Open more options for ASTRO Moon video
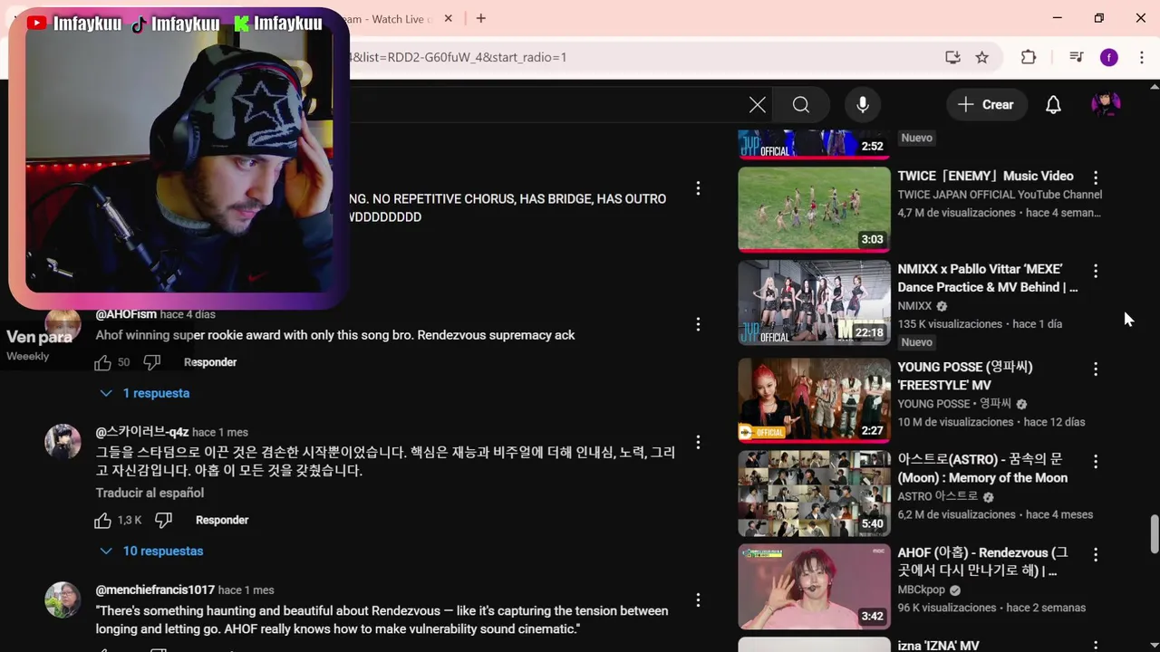Screen dimensions: 1160x652 1096,462
